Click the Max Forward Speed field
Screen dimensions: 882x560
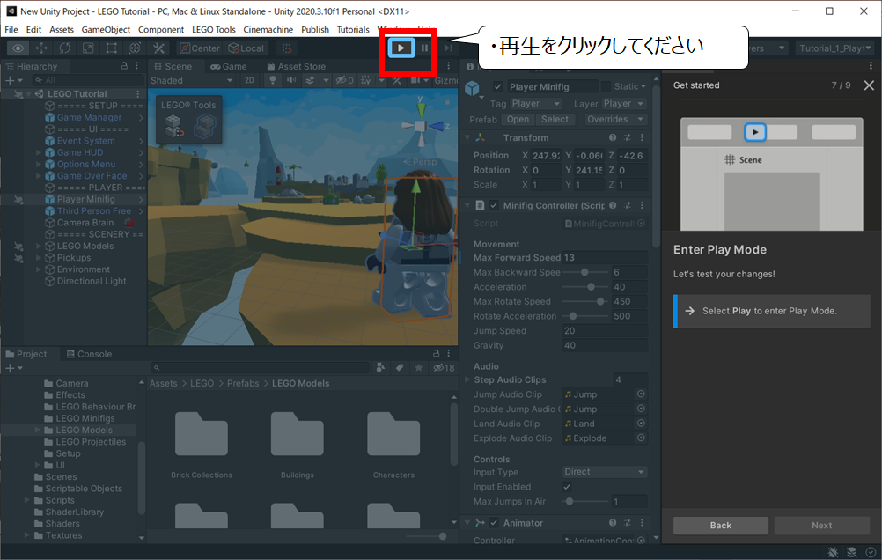click(605, 258)
